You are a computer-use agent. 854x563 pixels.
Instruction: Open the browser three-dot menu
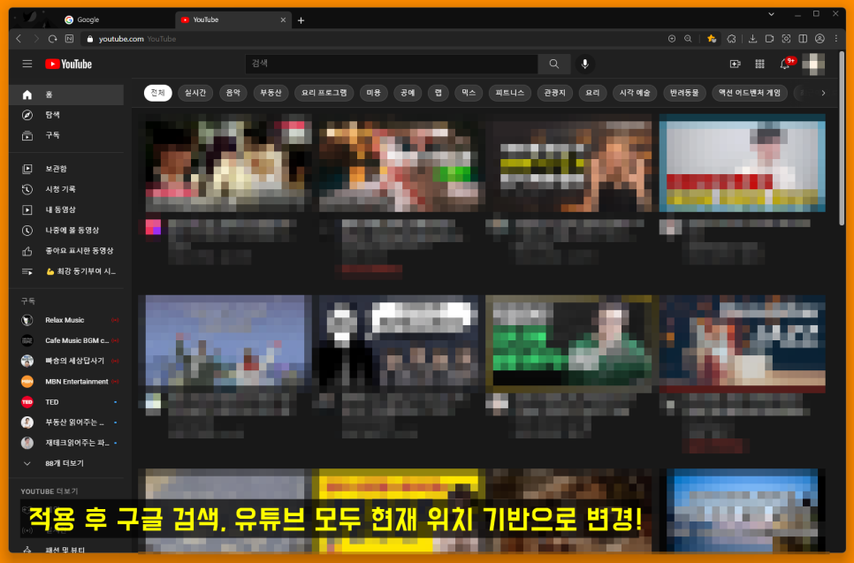point(836,39)
